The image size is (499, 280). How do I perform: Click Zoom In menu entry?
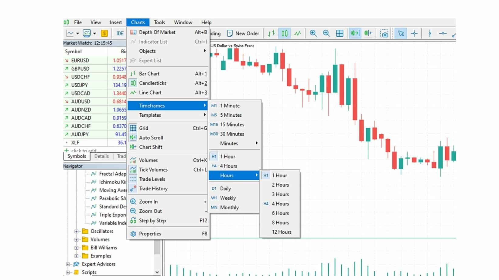pyautogui.click(x=169, y=202)
